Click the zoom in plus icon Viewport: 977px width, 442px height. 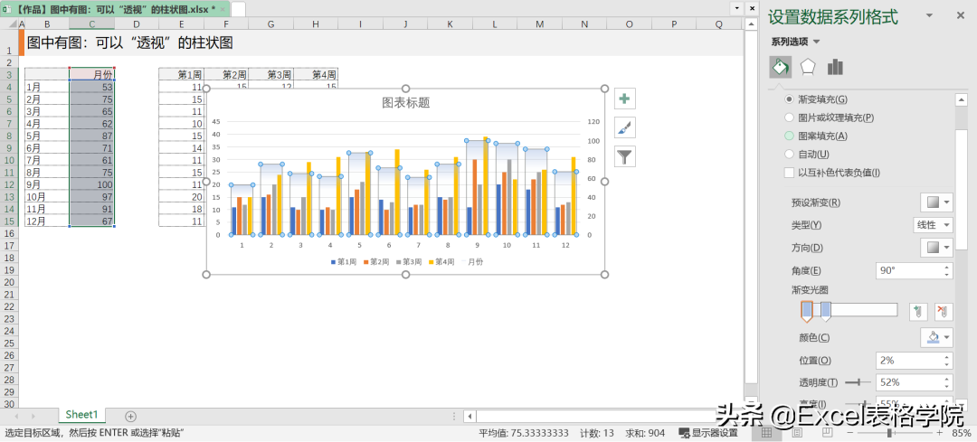coord(940,433)
